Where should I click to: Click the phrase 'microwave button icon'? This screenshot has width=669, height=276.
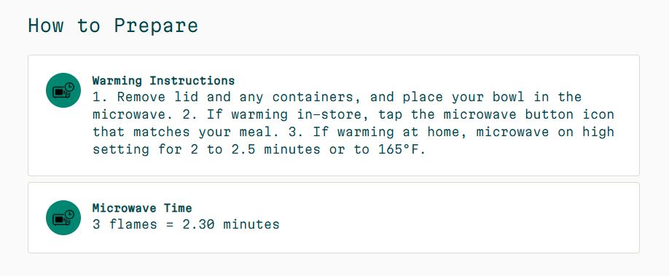(x=529, y=115)
